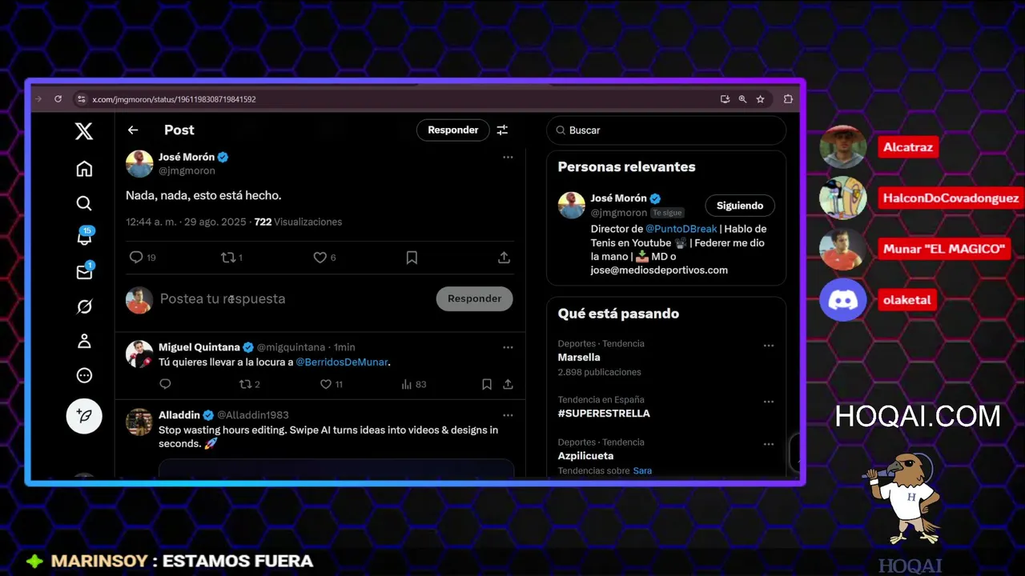Image resolution: width=1025 pixels, height=576 pixels.
Task: Open browser install/cast icon in address bar
Action: click(x=725, y=99)
